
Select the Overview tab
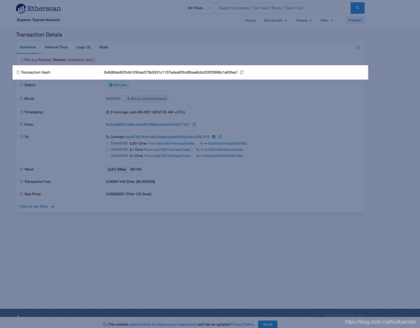click(28, 47)
